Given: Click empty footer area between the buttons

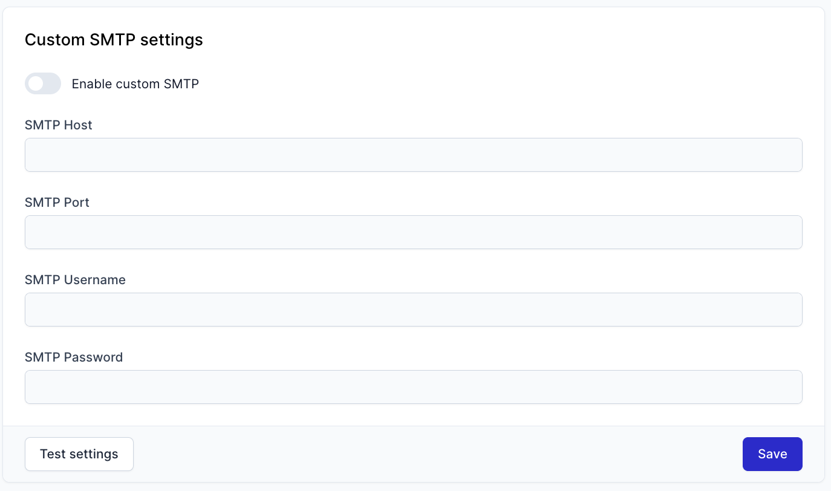Looking at the screenshot, I should (x=438, y=454).
